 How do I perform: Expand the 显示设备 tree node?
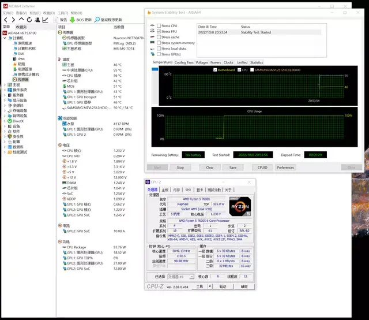click(5, 101)
